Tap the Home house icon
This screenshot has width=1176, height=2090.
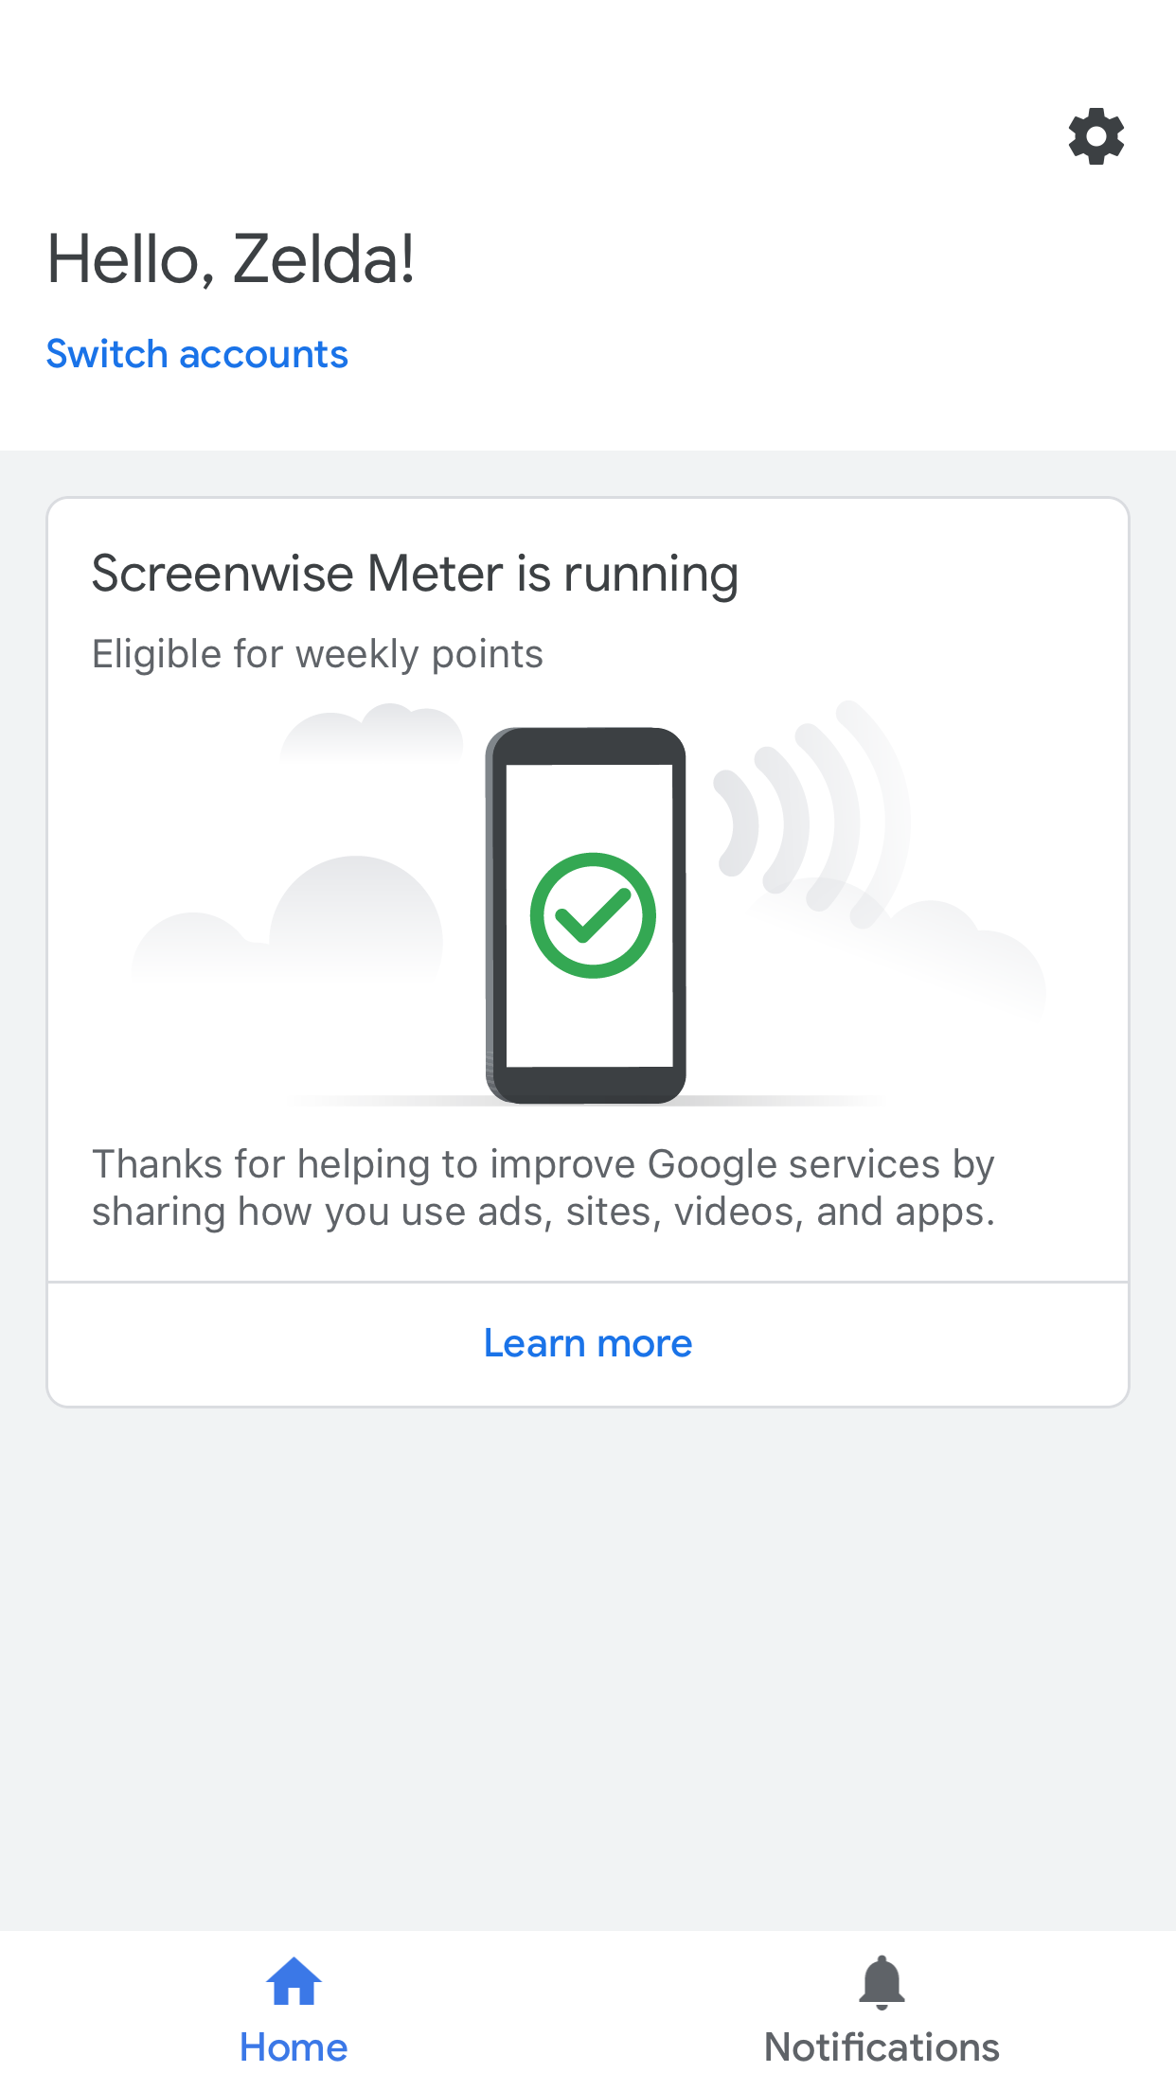point(294,1981)
